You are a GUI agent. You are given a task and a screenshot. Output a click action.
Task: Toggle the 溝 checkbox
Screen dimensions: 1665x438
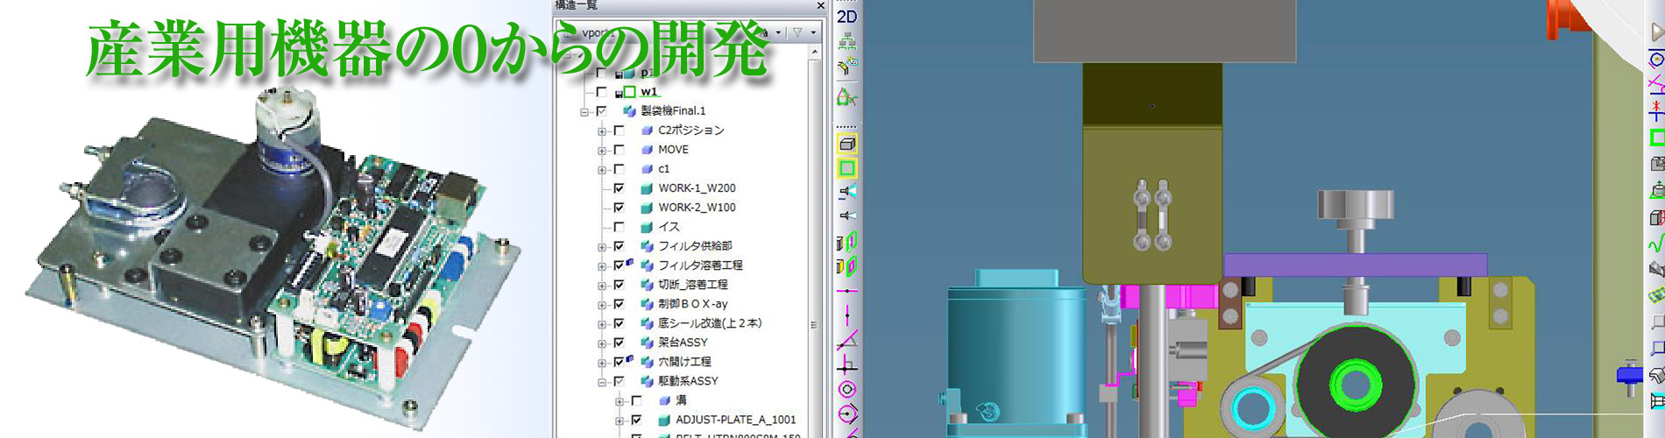click(x=636, y=400)
